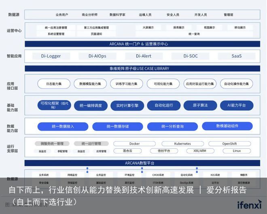The width and height of the screenshot is (267, 214).
Task: Click the 统一运行管理 gray pill
Action: [x=91, y=144]
